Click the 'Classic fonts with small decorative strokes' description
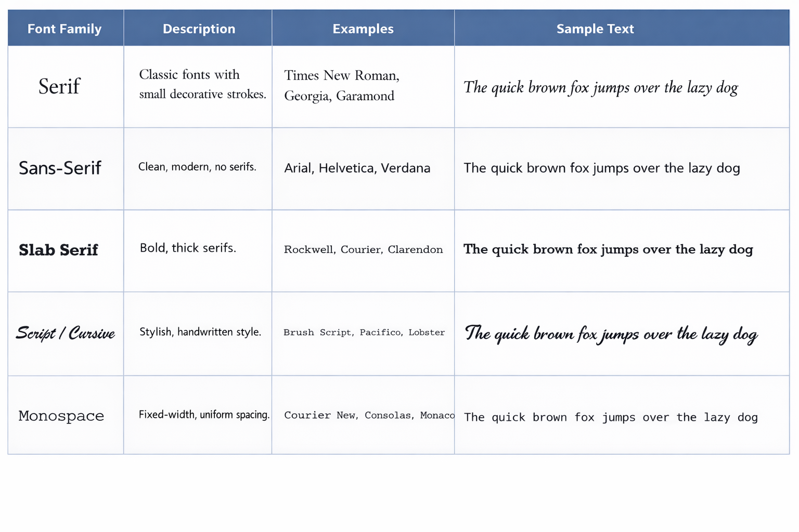The width and height of the screenshot is (799, 532). (x=202, y=84)
